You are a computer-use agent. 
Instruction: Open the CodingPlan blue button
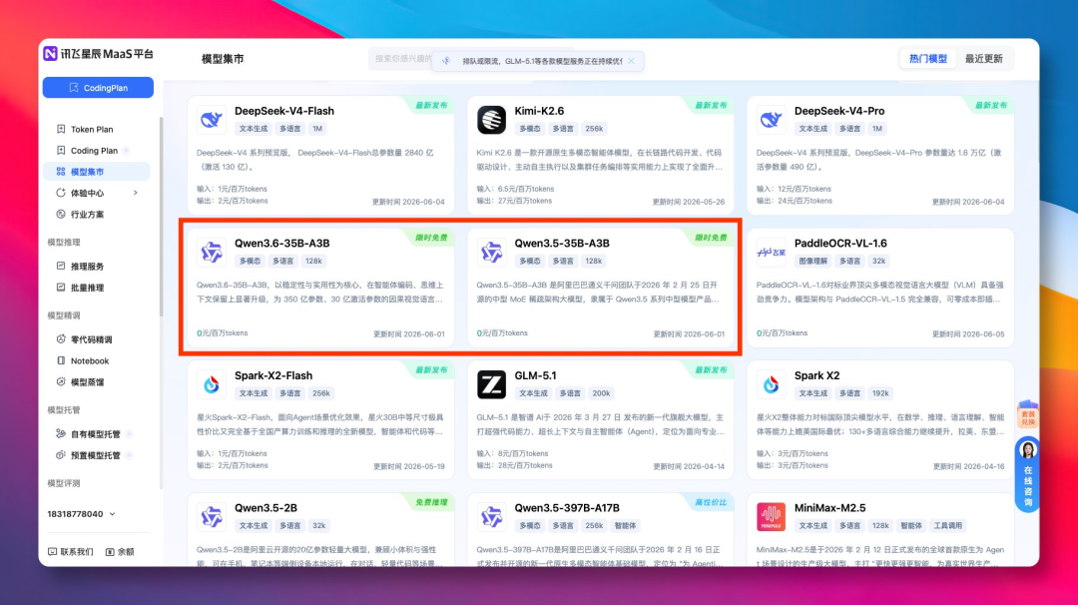(98, 88)
